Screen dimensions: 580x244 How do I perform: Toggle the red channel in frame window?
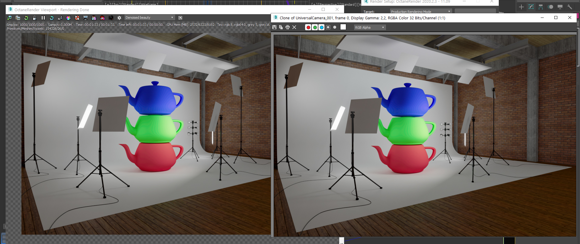click(x=308, y=27)
